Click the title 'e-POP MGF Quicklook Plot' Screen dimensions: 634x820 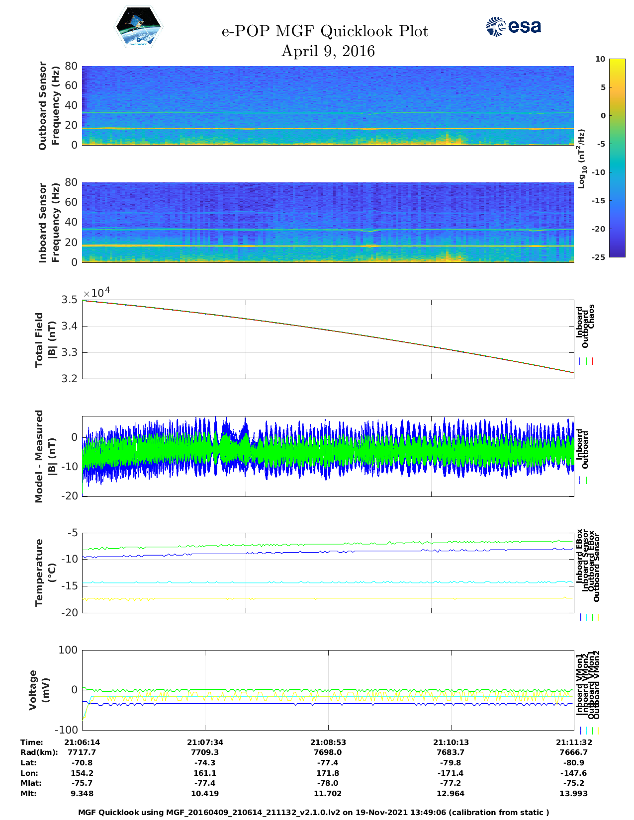325,31
